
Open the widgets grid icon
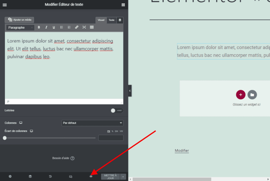point(123,5)
